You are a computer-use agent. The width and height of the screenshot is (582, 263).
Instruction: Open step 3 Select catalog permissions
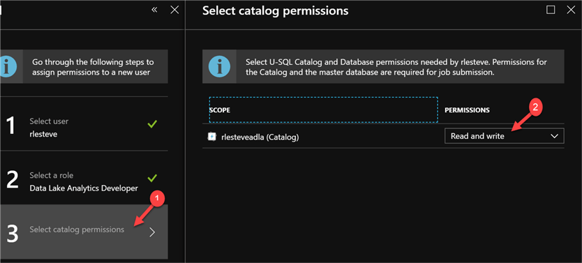click(84, 232)
